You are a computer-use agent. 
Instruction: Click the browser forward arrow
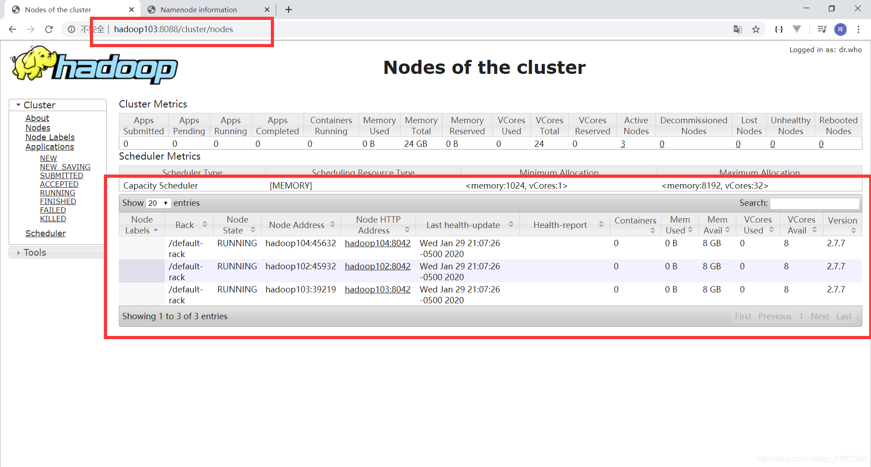[31, 29]
